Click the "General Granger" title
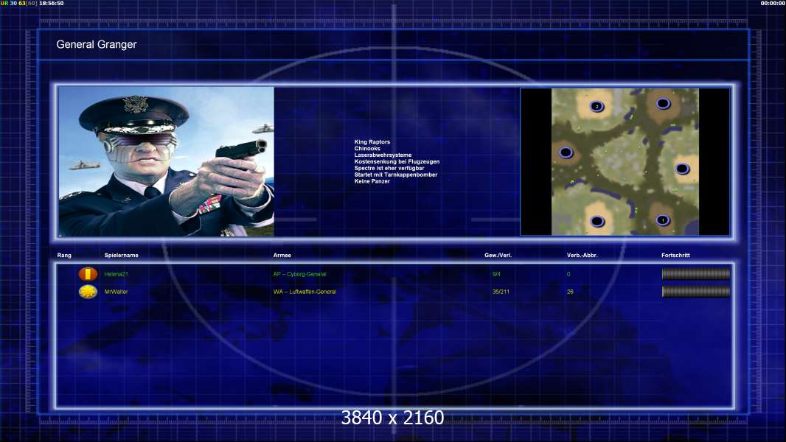This screenshot has height=442, width=786. coord(97,44)
